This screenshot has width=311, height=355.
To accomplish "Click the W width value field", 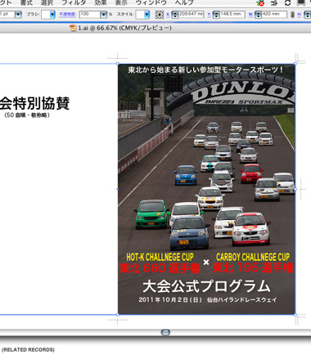I will click(x=274, y=15).
